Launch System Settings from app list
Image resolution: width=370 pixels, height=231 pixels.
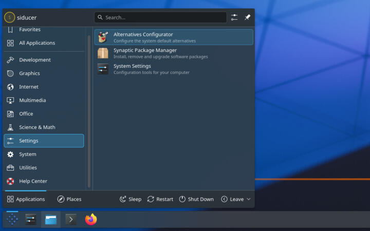[x=174, y=69]
